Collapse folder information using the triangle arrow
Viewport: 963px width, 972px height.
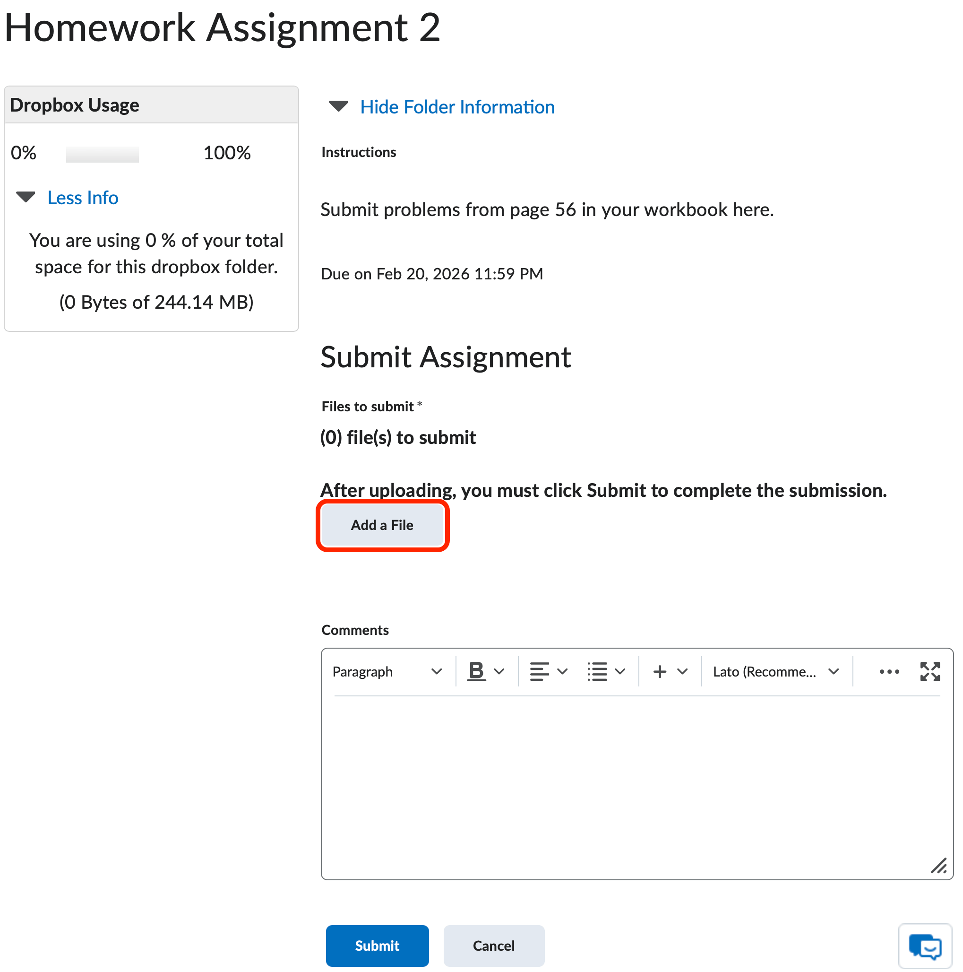[338, 106]
